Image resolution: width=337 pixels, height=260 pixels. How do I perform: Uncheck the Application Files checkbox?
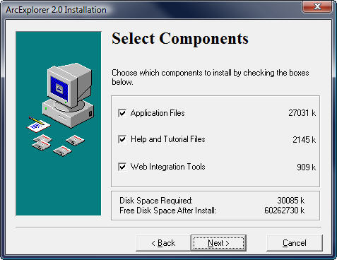pyautogui.click(x=122, y=113)
